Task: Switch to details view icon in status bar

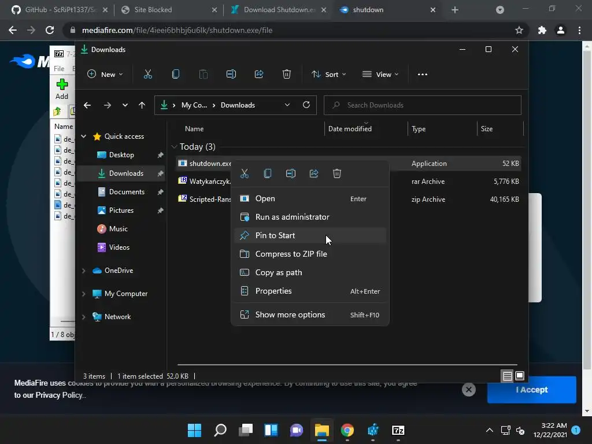Action: pos(507,376)
